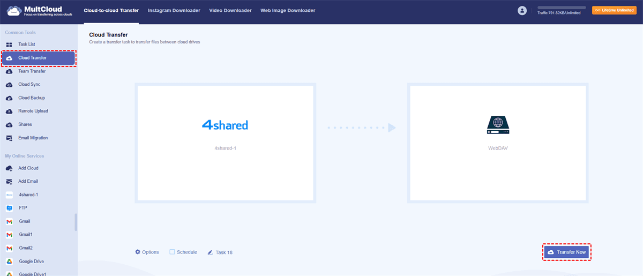Open the Options link
The height and width of the screenshot is (276, 643).
[x=147, y=252]
